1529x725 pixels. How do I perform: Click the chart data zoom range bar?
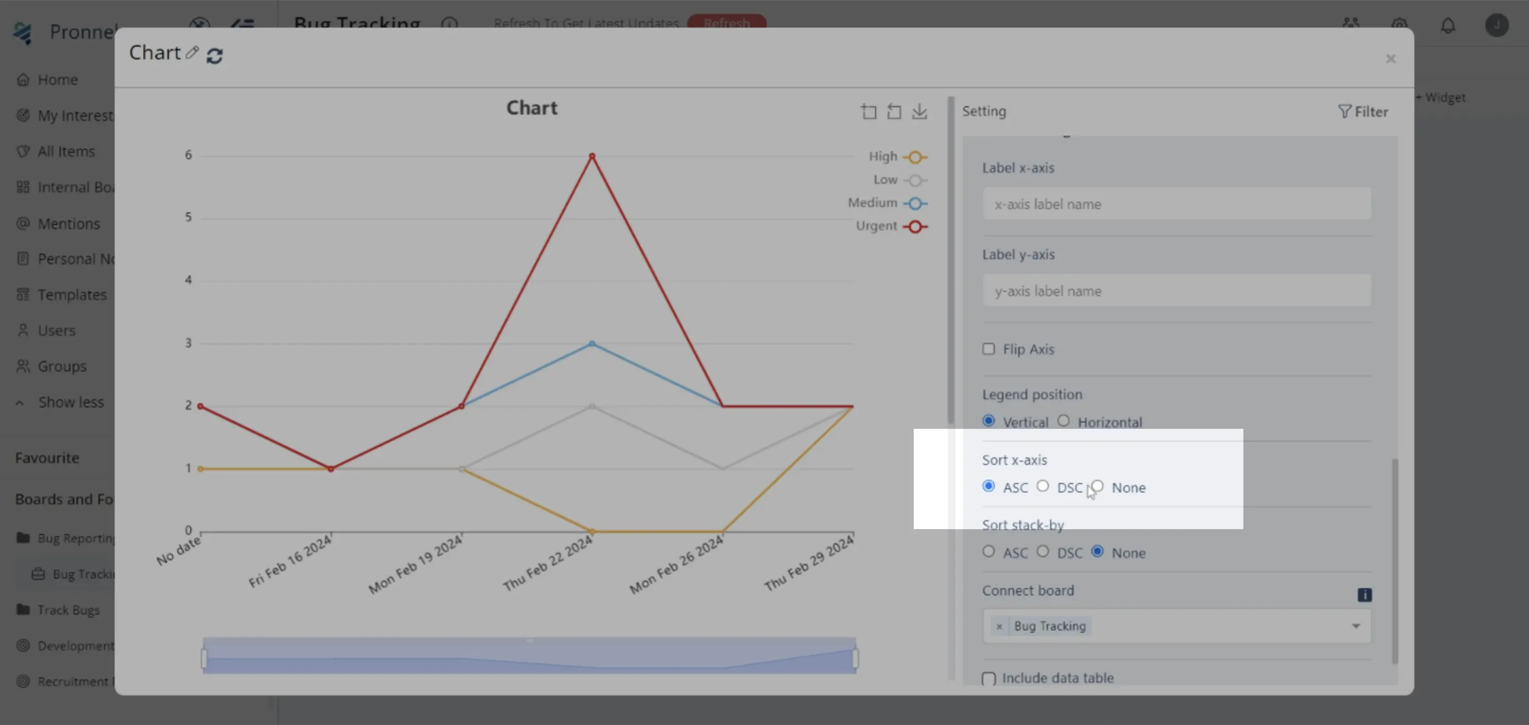pos(529,655)
